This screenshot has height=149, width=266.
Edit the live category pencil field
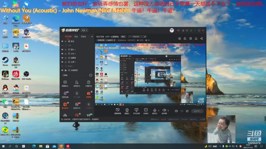point(106,40)
